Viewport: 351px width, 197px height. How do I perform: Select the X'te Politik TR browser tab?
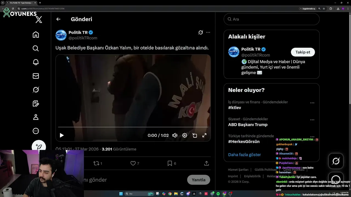[x=21, y=3]
